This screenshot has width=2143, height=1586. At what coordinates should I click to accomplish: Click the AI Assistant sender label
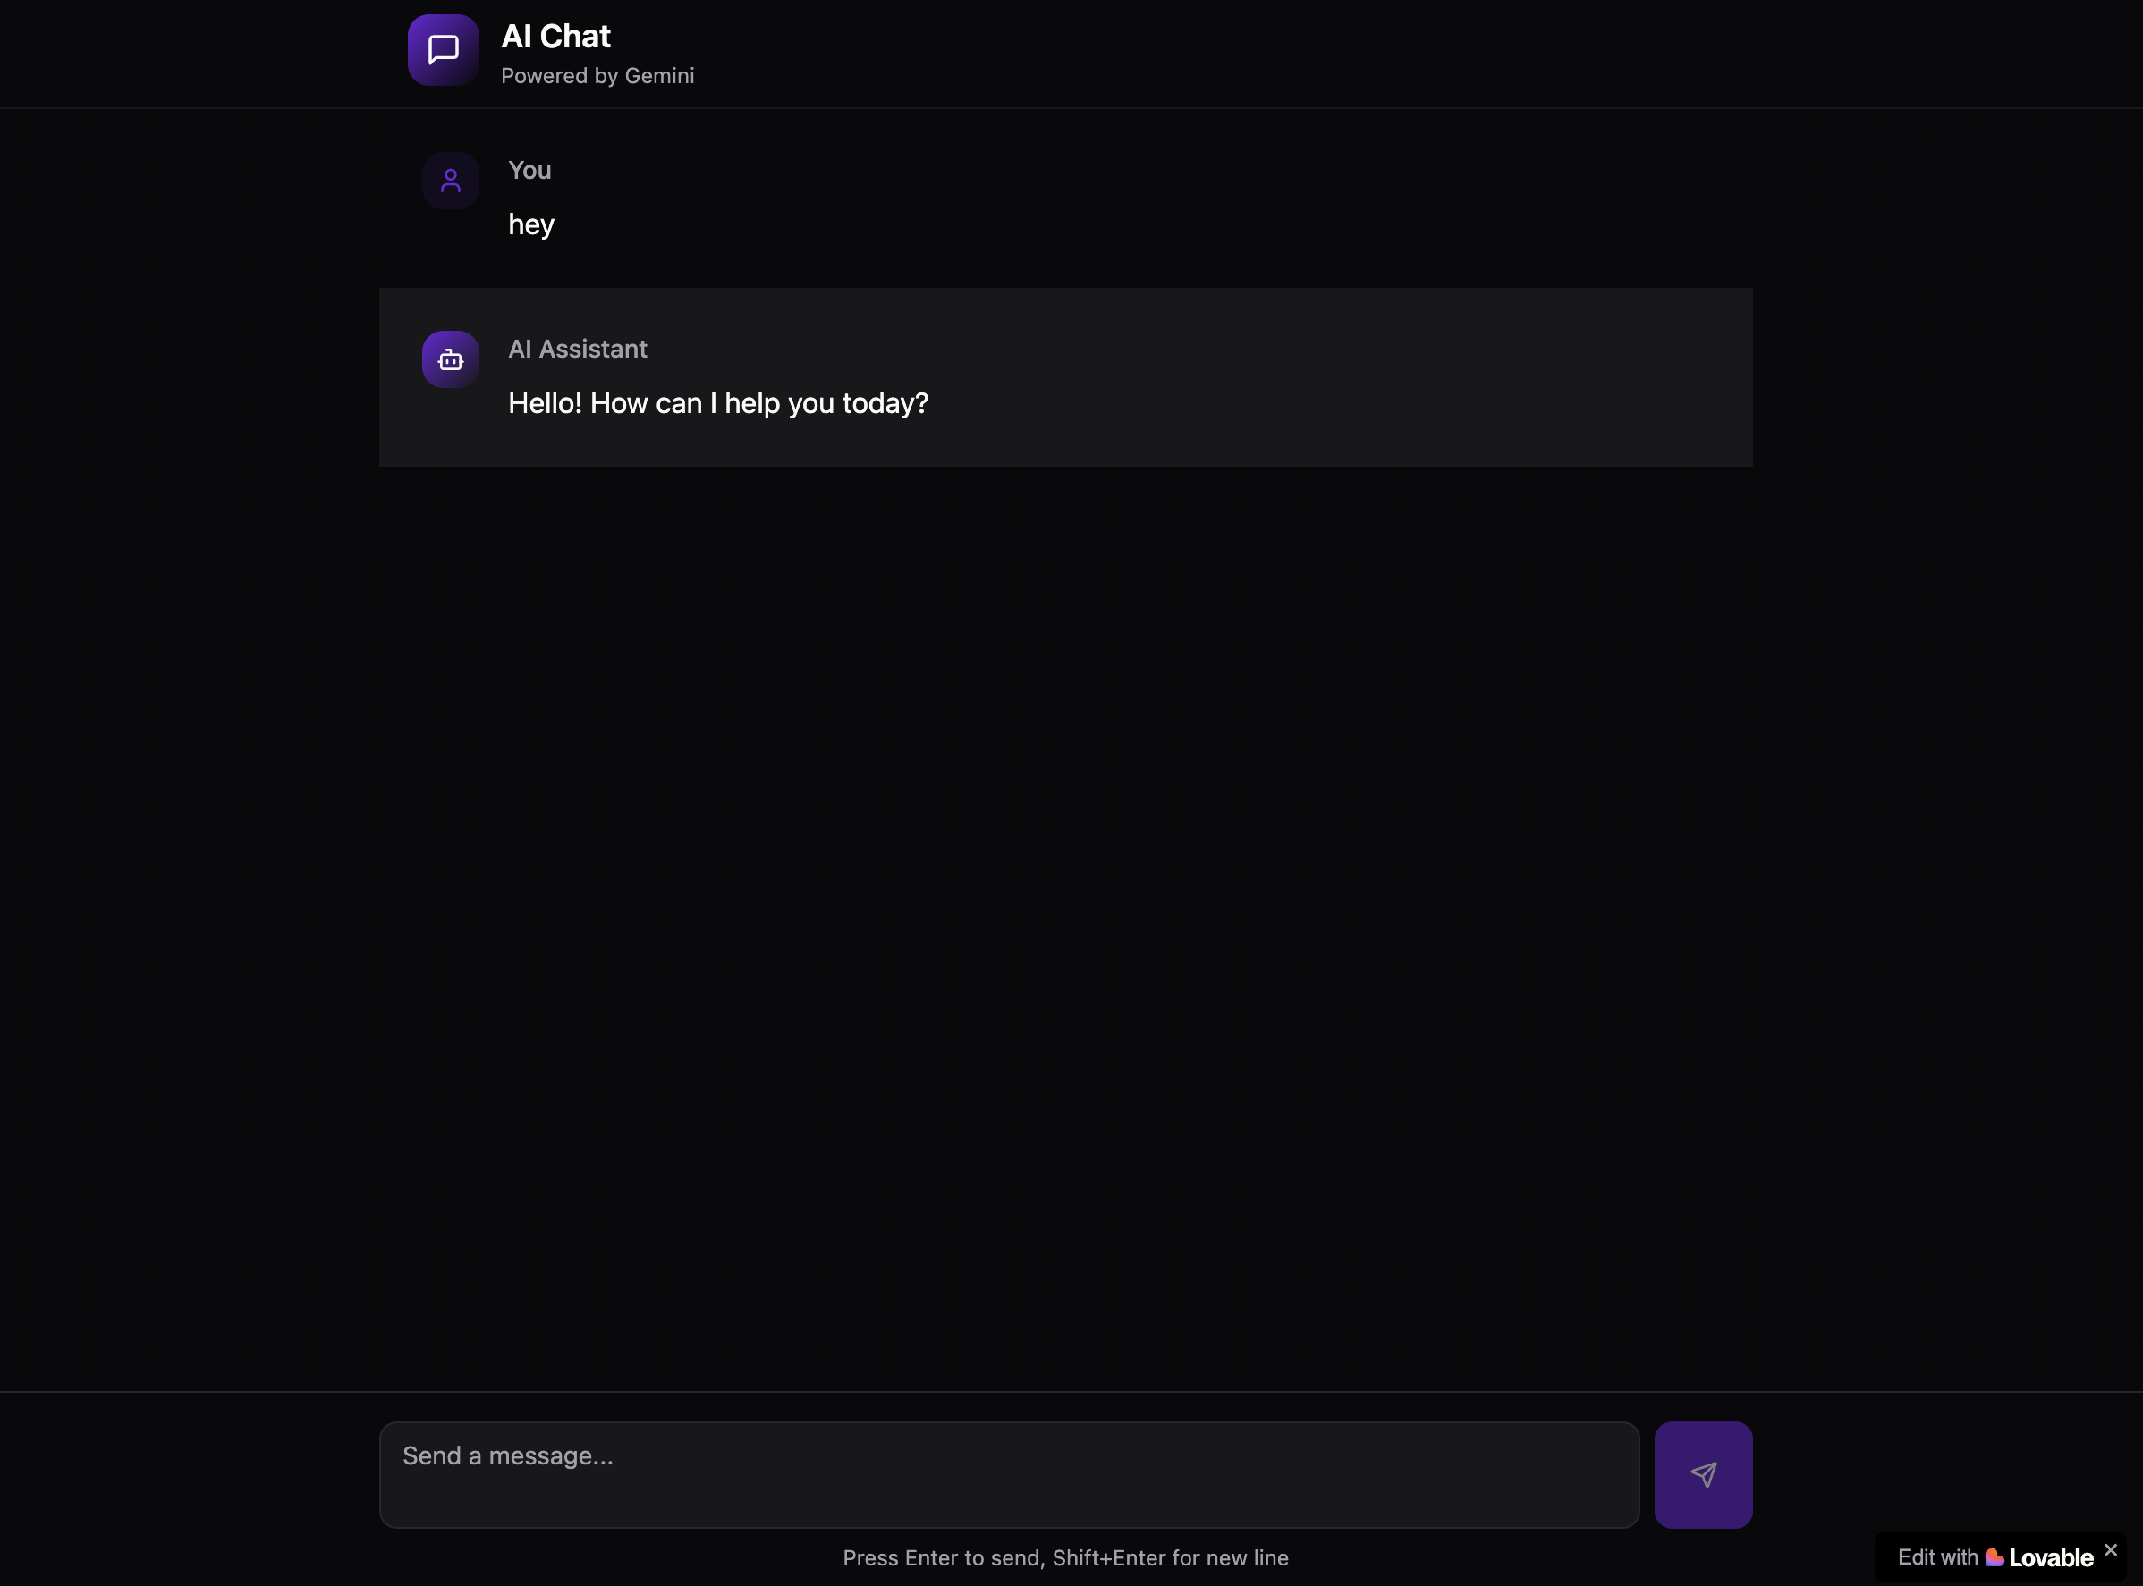(577, 350)
